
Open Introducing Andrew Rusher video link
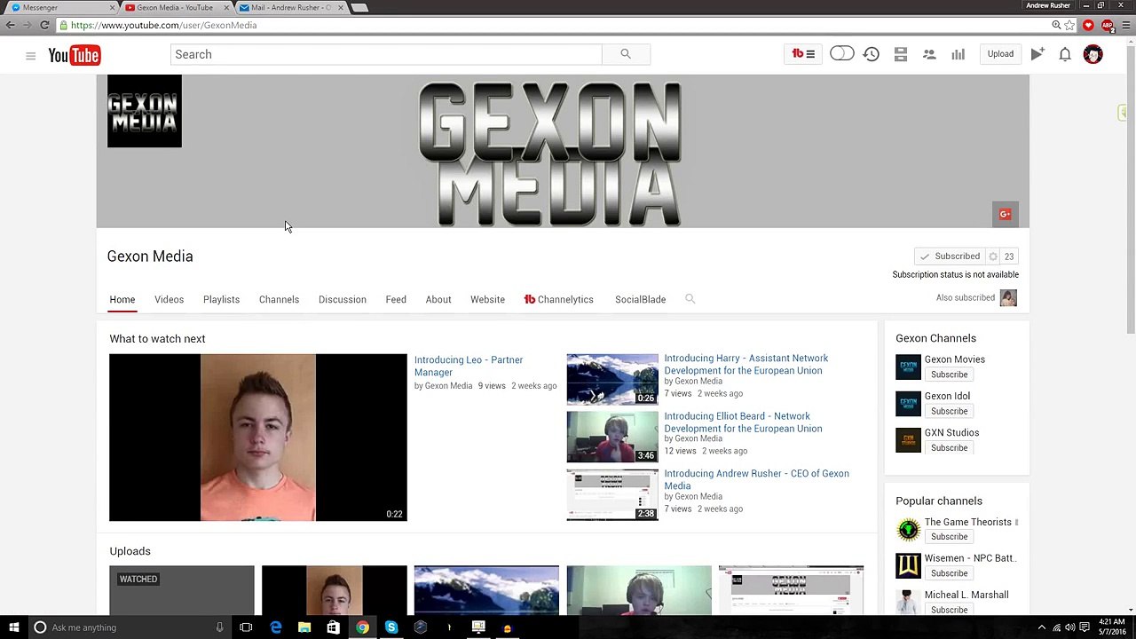pos(756,479)
